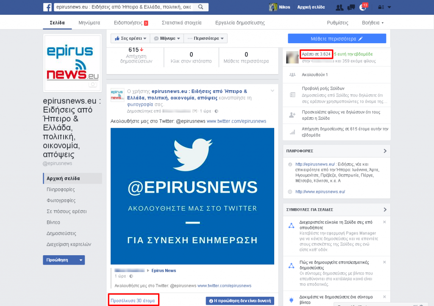Click the invite friends person-plus icon
The image size is (434, 306).
tap(292, 115)
